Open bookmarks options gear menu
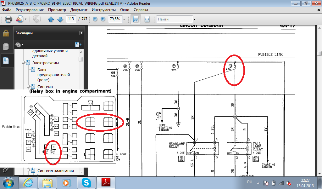This screenshot has height=189, width=322. (19, 44)
